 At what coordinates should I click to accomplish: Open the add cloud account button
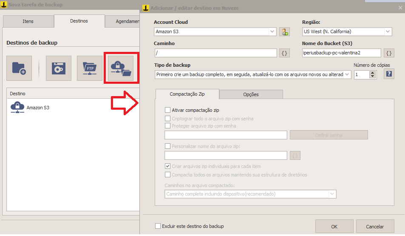coord(285,32)
